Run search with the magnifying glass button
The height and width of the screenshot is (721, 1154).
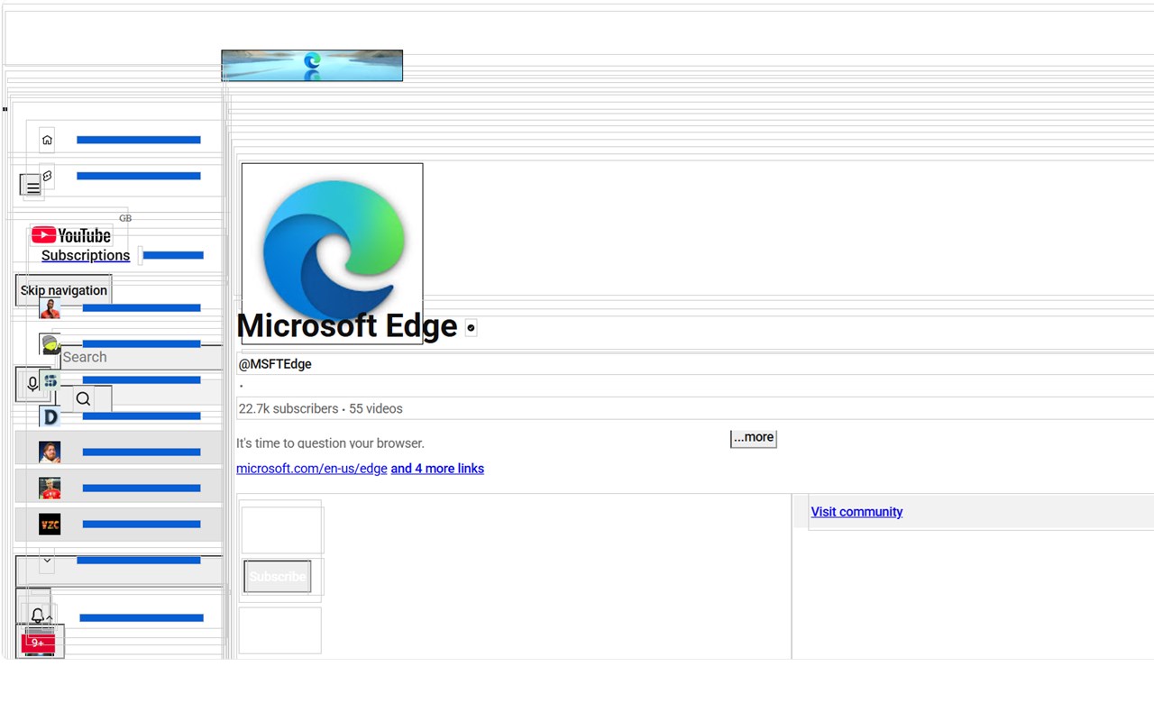(x=83, y=398)
